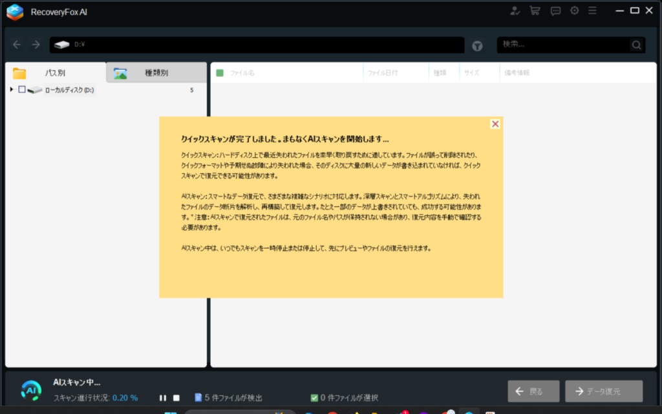
Task: Open the feedback chat bubble icon
Action: coord(555,11)
